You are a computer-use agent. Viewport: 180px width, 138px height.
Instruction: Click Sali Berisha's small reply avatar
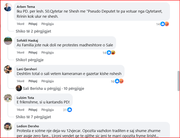[x=19, y=88]
